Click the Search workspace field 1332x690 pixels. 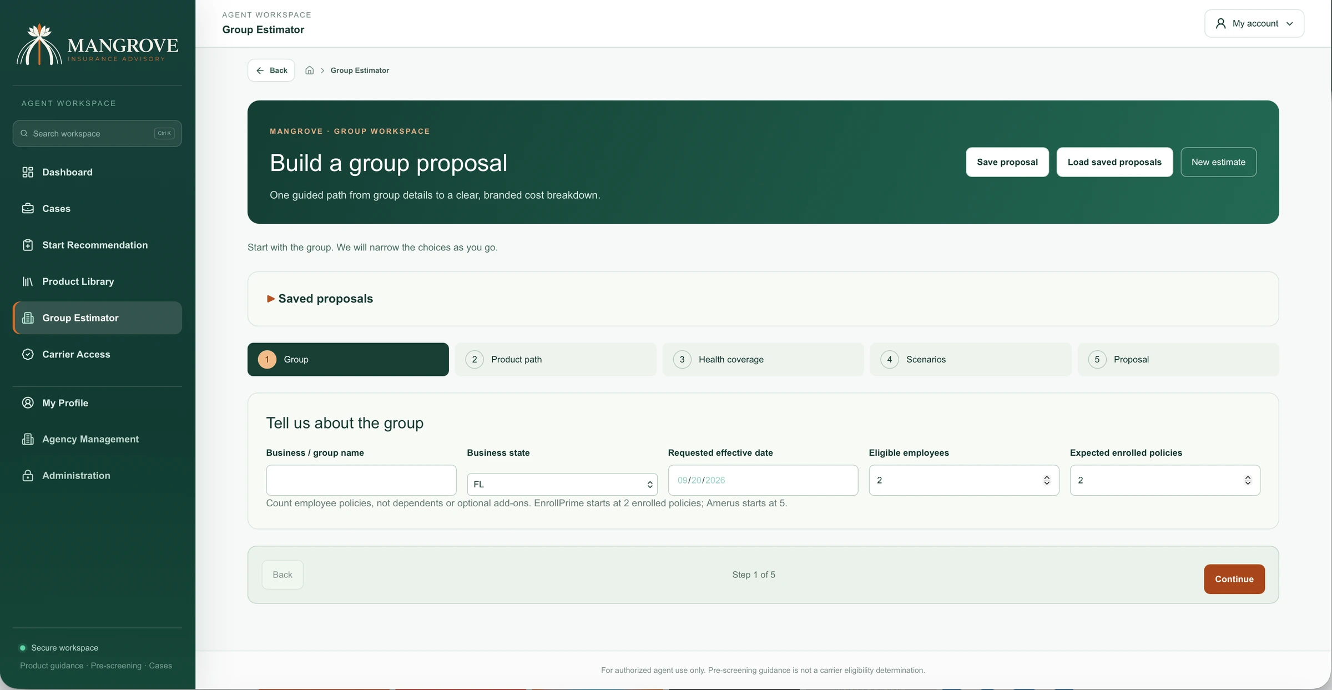(97, 133)
